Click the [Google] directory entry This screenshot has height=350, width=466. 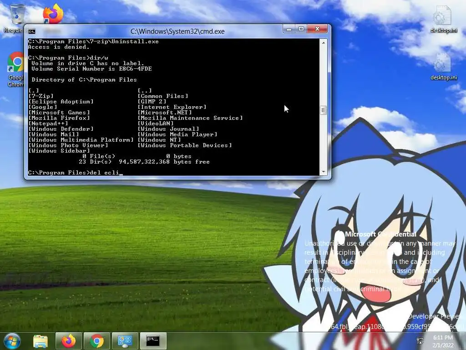[x=43, y=107]
